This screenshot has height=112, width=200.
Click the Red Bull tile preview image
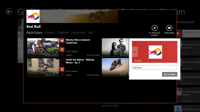pyautogui.click(x=155, y=52)
